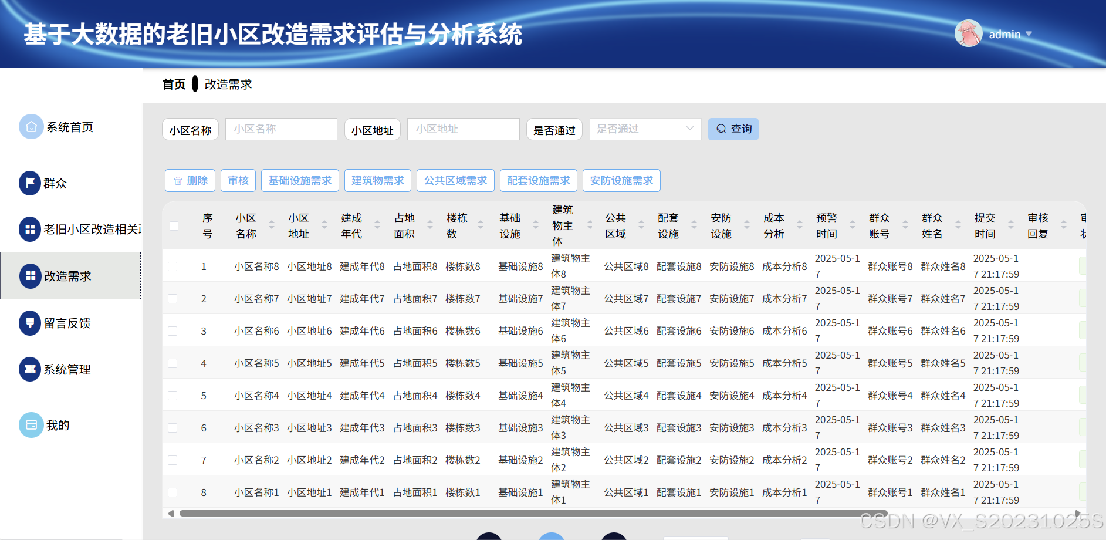
Task: Sort by 群众姓名 column arrows
Action: 958,225
